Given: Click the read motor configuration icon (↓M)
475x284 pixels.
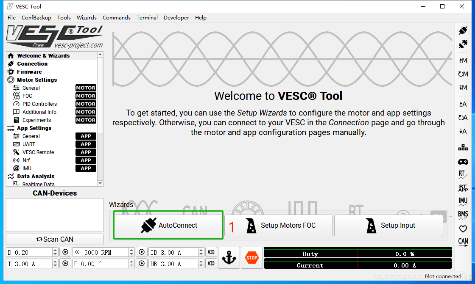Looking at the screenshot, I should [463, 88].
